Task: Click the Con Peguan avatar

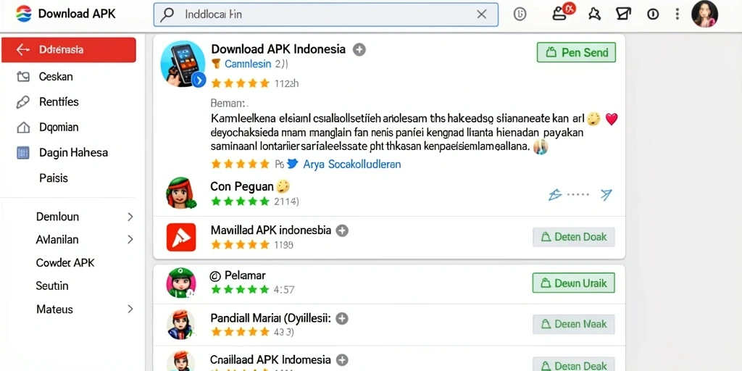Action: [x=180, y=193]
